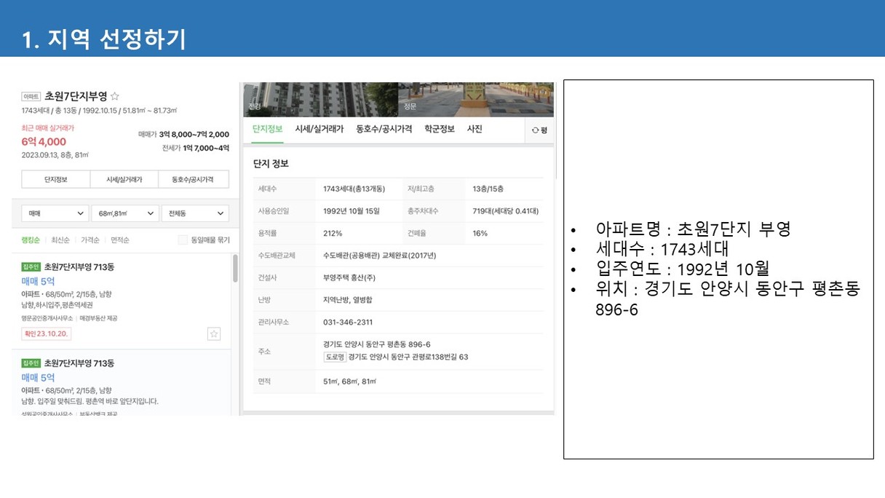Select the bullet 입주연도 : 1992년 10월

(682, 269)
